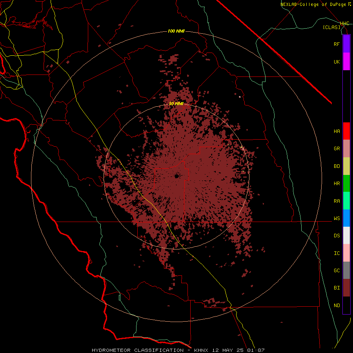The width and height of the screenshot is (353, 353).
Task: Click the '100 NMI' range ring label
Action: tap(176, 31)
